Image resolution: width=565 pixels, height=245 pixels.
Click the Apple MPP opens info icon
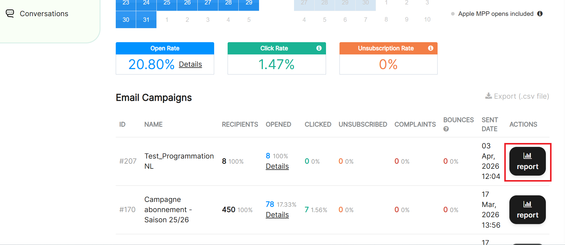540,14
